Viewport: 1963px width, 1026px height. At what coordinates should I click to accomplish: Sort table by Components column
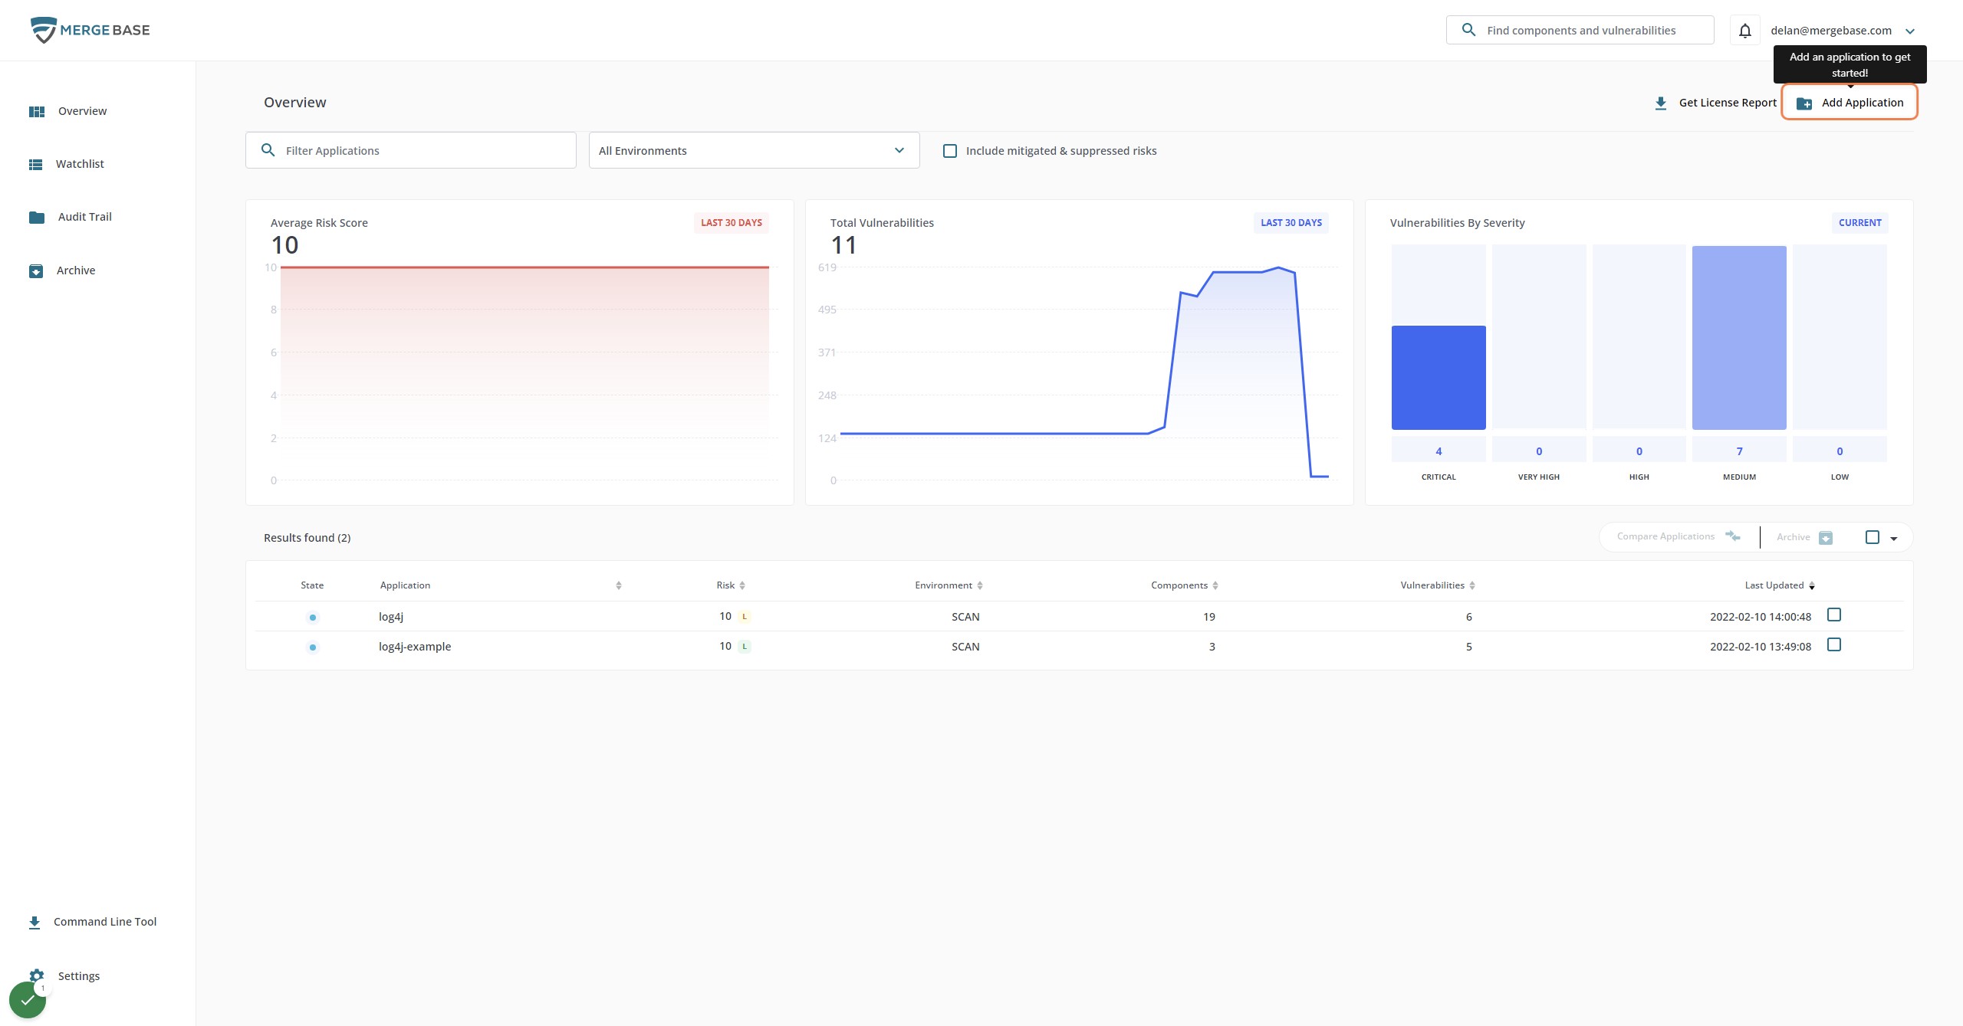coord(1185,585)
